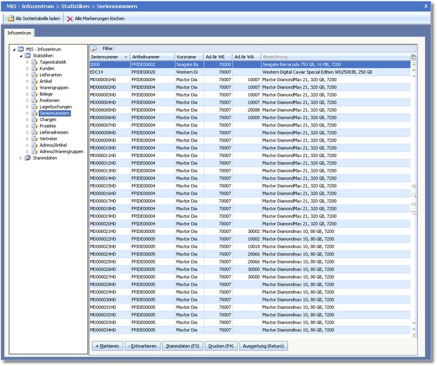
Task: Click the search magnifier icon at grid right edge
Action: point(414,194)
